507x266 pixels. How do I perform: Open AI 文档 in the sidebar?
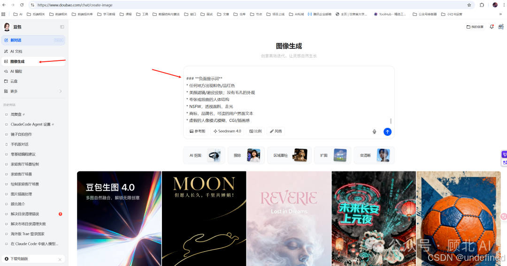click(34, 51)
